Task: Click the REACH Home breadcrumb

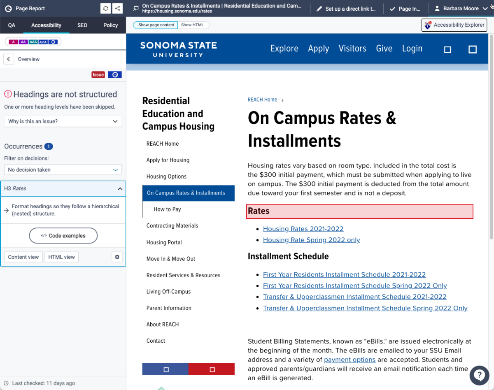Action: click(262, 100)
